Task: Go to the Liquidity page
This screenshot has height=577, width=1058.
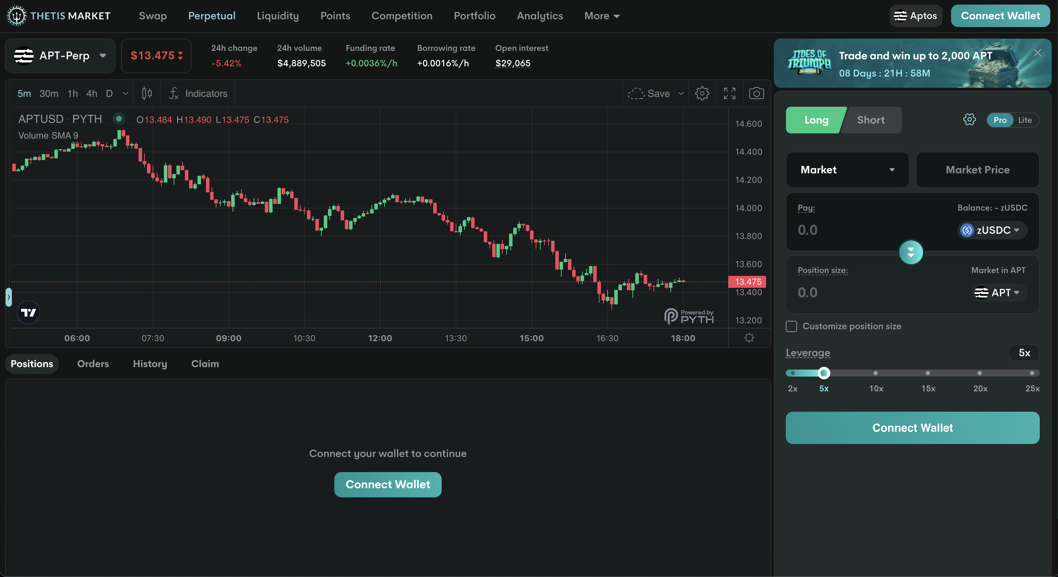Action: tap(277, 15)
